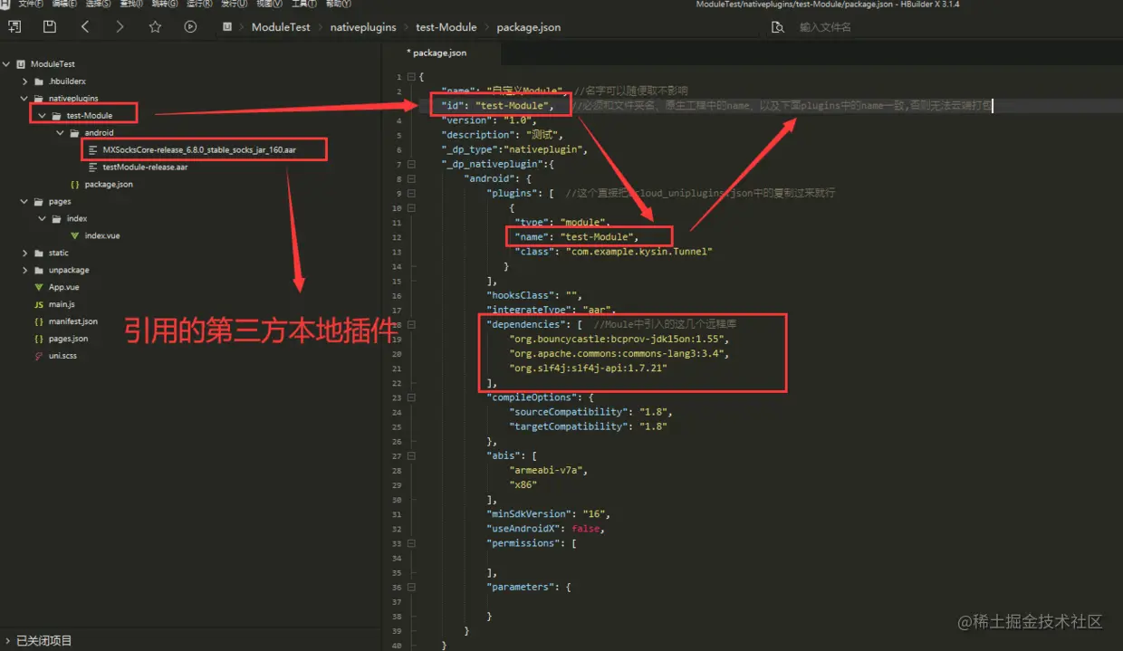Viewport: 1123px width, 651px height.
Task: Click the braces icon beside package.json in tree
Action: click(74, 184)
